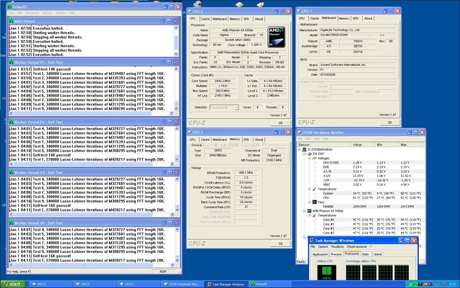Click the Fans icon in Hardware Monitor
Viewport: 460px width, 288px height.
(x=314, y=202)
